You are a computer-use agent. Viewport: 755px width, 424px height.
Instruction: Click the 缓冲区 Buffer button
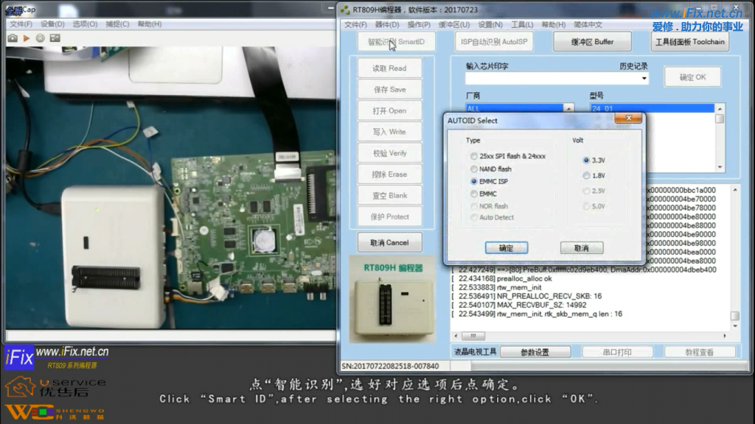(x=592, y=42)
